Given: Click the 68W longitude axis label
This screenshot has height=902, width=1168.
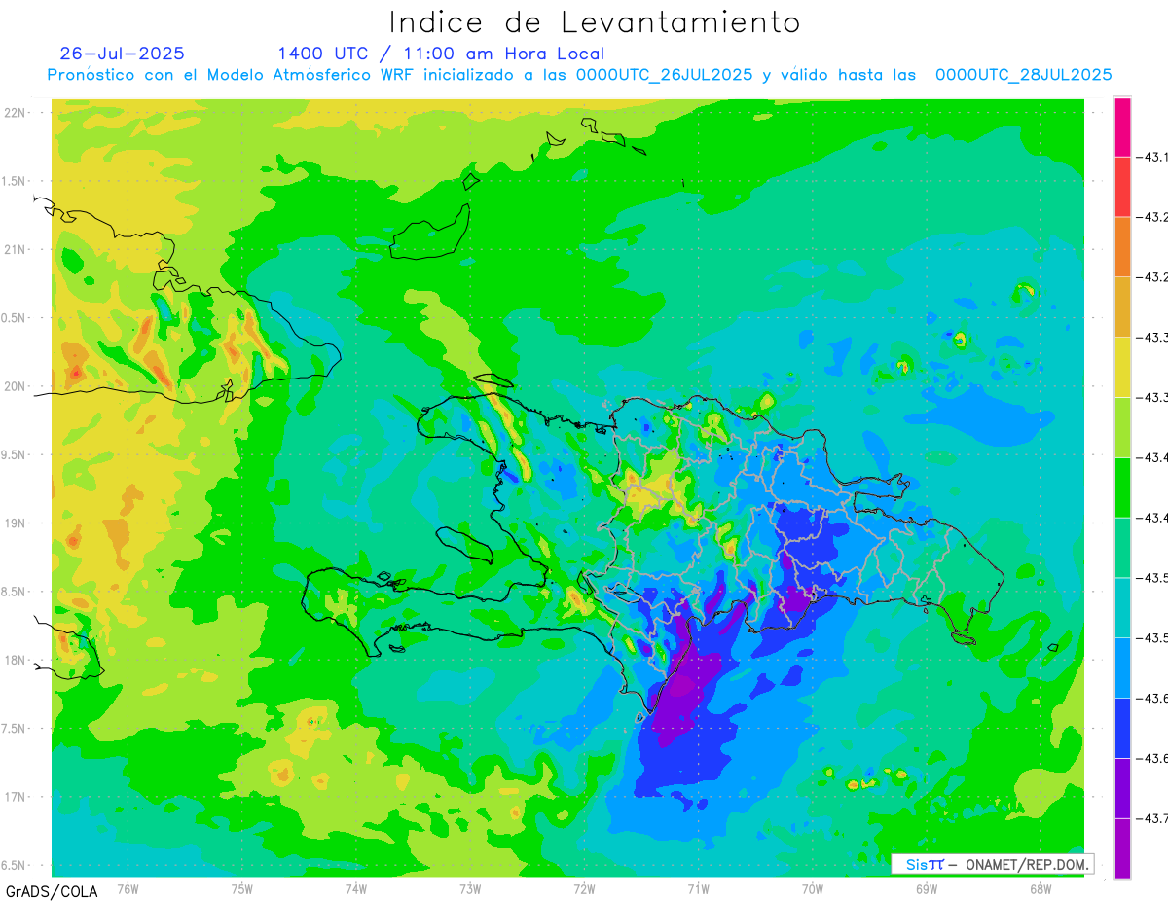Looking at the screenshot, I should [1040, 888].
